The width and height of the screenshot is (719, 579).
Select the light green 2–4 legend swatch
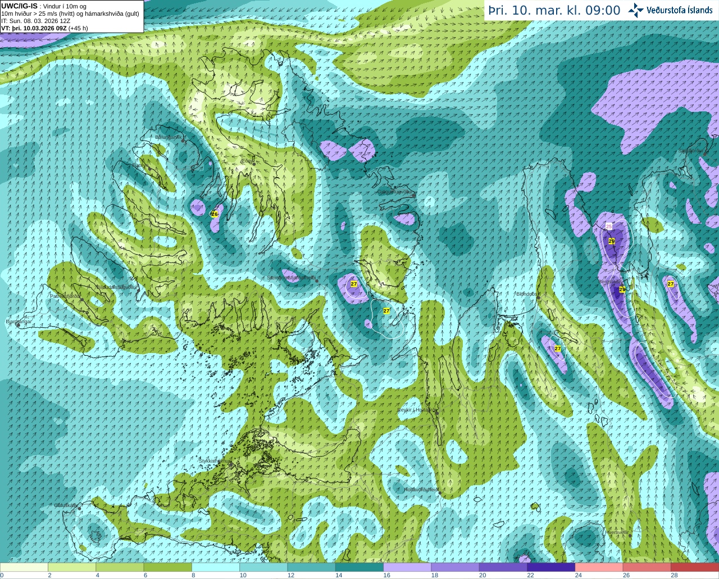(72, 567)
